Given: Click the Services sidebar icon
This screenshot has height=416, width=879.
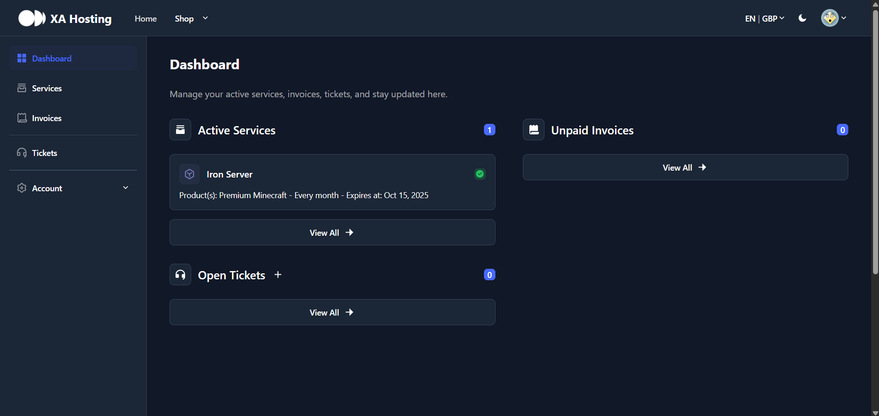Looking at the screenshot, I should 22,88.
